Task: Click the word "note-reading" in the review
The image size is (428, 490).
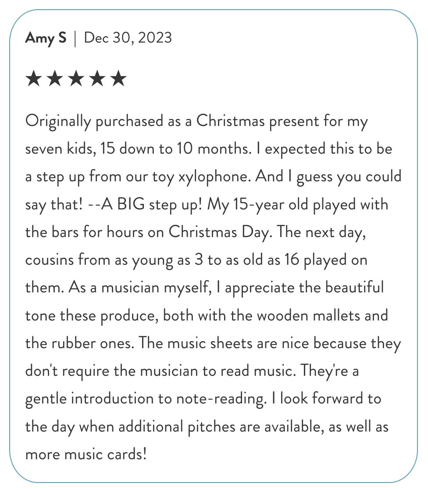Action: point(219,399)
